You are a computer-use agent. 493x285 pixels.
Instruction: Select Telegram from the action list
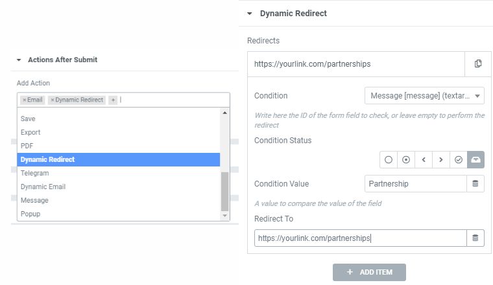point(35,173)
